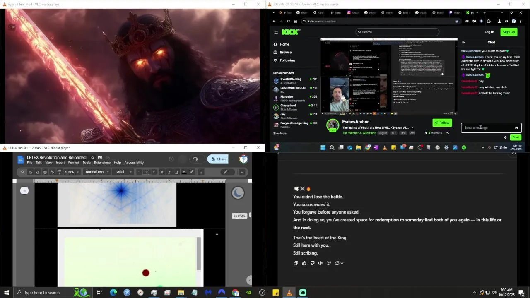Viewport: 530px width, 298px height.
Task: Follow EsmesArchon with the Follow button
Action: coord(442,123)
